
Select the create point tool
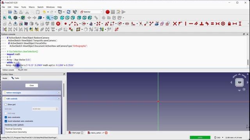tap(66, 24)
